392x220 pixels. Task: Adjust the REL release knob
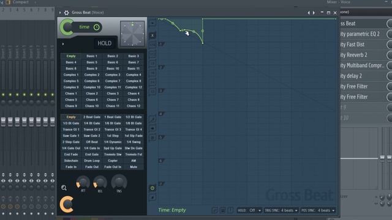100,183
